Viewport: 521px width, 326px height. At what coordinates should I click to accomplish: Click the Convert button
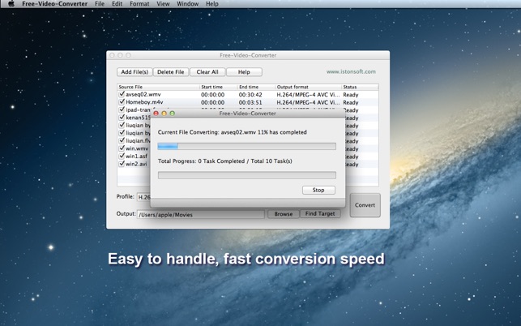click(x=365, y=205)
